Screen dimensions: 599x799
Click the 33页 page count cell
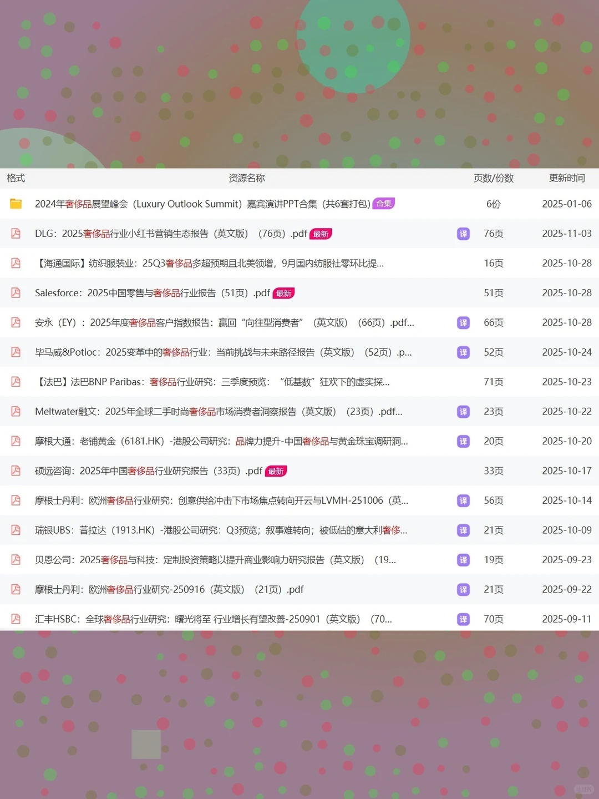pyautogui.click(x=494, y=471)
